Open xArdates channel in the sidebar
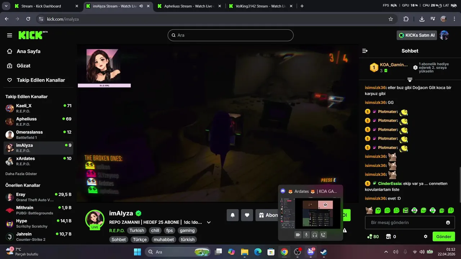461x259 pixels. click(38, 161)
